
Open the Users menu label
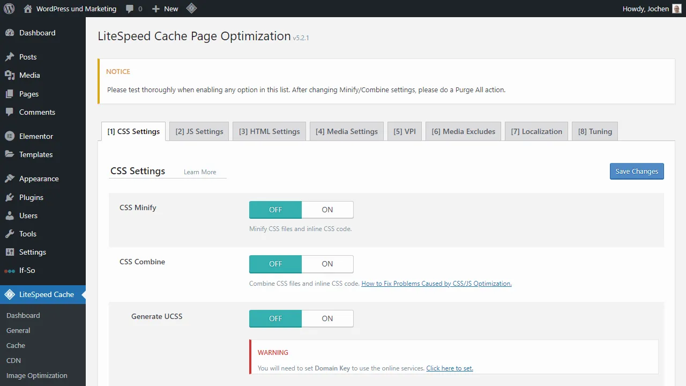(x=28, y=216)
